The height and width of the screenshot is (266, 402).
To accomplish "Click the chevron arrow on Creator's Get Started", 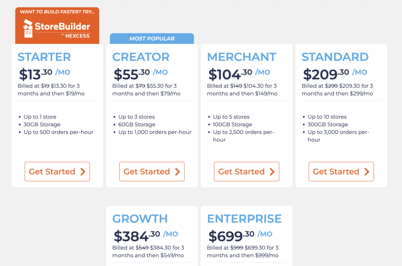I will (x=177, y=172).
